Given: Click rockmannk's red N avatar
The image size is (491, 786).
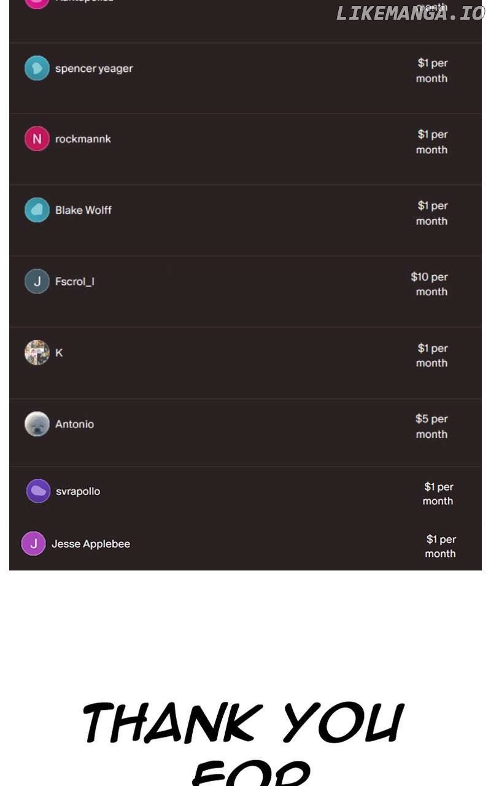Looking at the screenshot, I should point(37,139).
